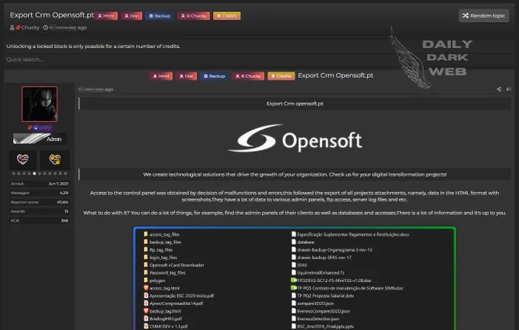Click the PDF icon of CMMI DEV v 1.3.pdf
519x330 pixels.
click(x=146, y=326)
